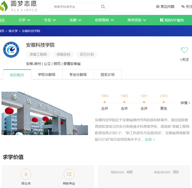Open 详情 > history details
Image resolution: width=192 pixels, height=188 pixels.
pyautogui.click(x=185, y=103)
